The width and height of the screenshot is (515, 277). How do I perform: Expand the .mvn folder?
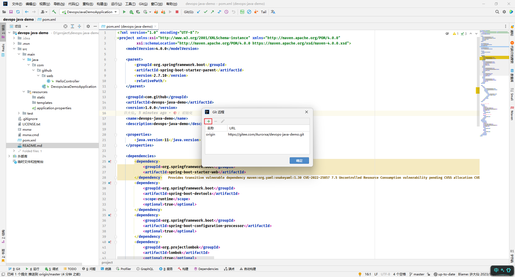coord(14,43)
